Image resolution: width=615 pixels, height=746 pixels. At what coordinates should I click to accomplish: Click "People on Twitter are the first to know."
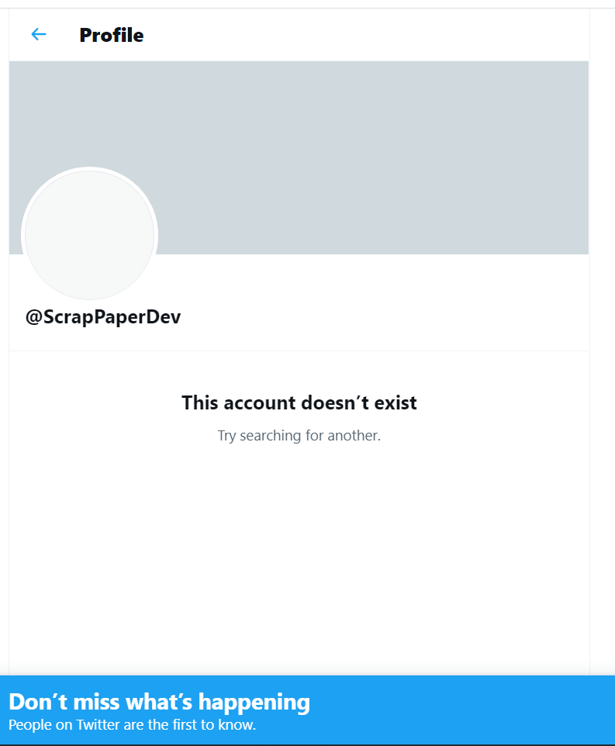pyautogui.click(x=132, y=724)
